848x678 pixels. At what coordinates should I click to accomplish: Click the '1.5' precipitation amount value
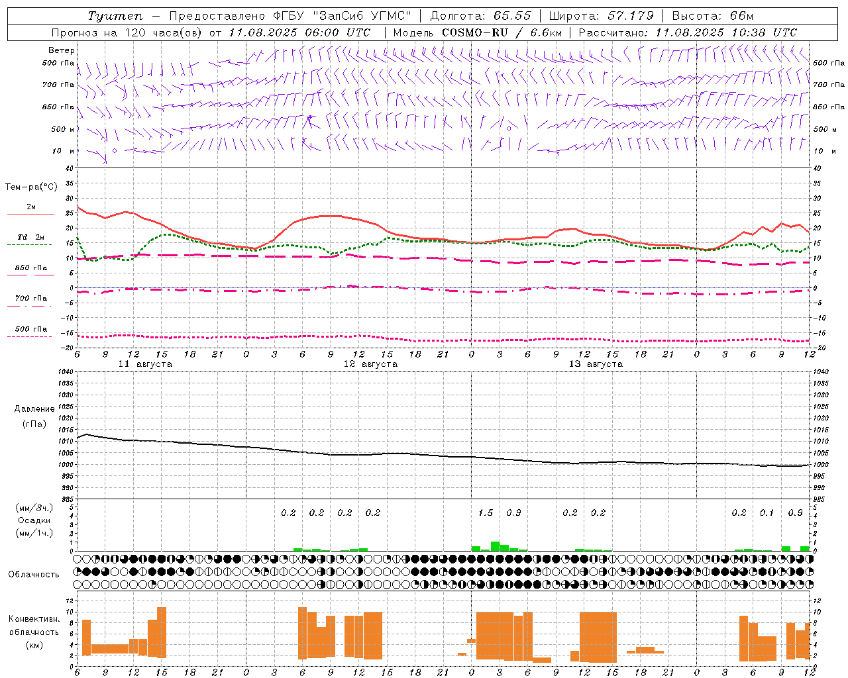[x=486, y=513]
